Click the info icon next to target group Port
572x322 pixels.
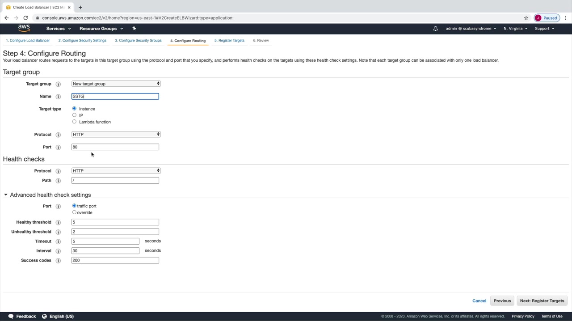pyautogui.click(x=58, y=147)
